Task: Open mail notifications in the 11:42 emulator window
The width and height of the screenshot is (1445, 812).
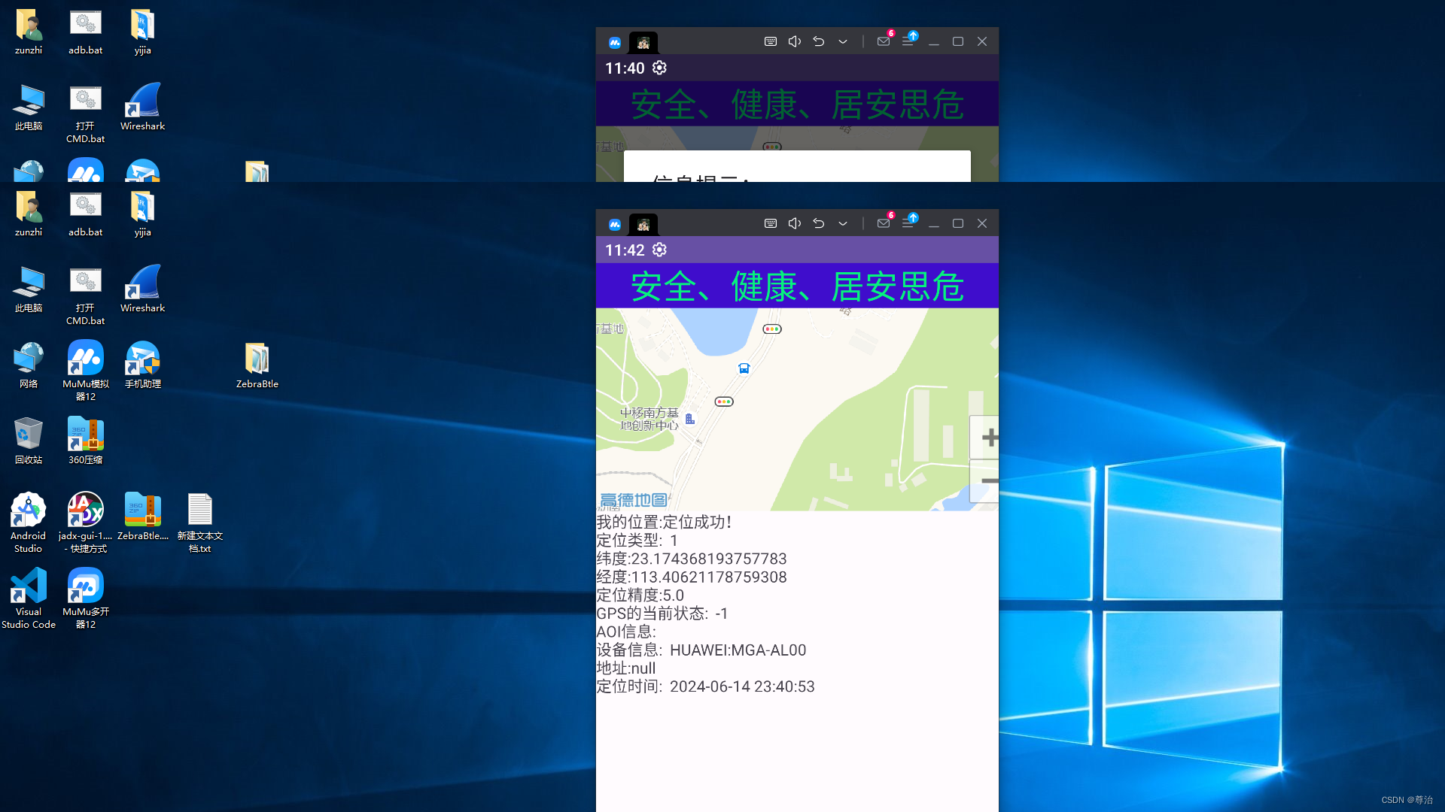Action: (884, 223)
